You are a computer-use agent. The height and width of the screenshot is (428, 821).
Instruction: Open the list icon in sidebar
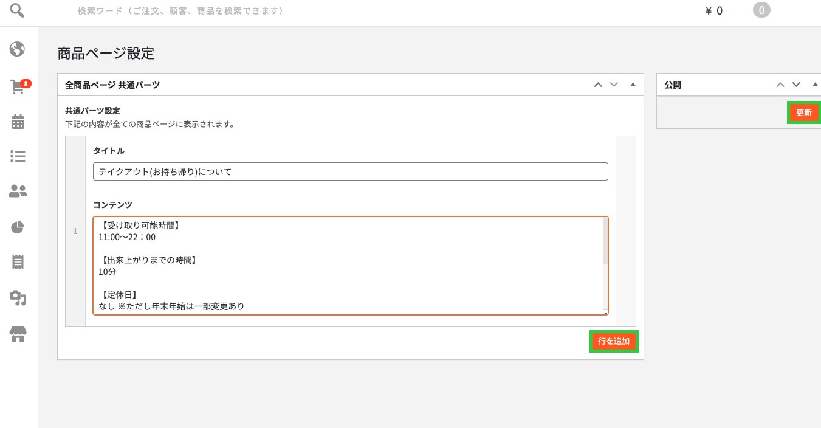18,156
